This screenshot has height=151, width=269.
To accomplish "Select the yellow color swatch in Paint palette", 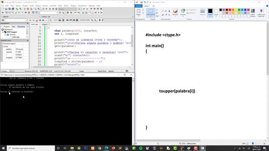I will point(236,10).
